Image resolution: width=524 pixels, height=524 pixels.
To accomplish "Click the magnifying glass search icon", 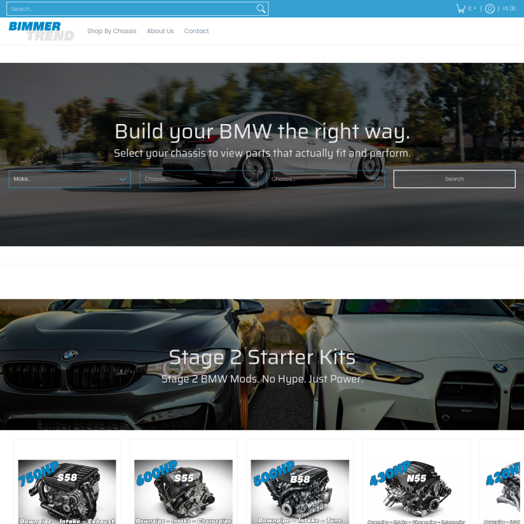I will click(x=261, y=9).
